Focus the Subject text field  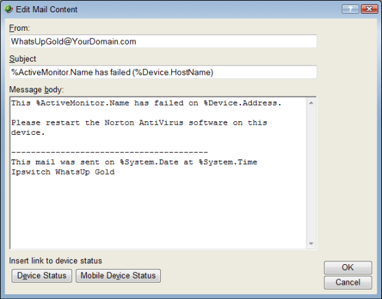163,72
